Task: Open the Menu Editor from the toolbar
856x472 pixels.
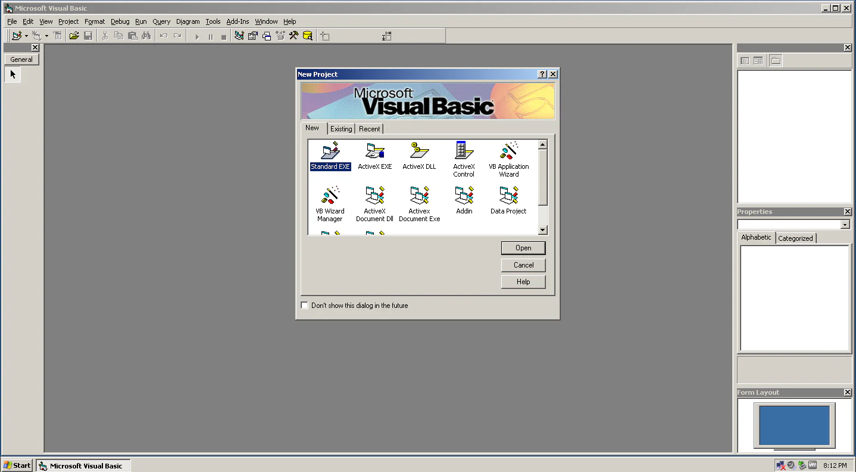Action: tap(57, 35)
